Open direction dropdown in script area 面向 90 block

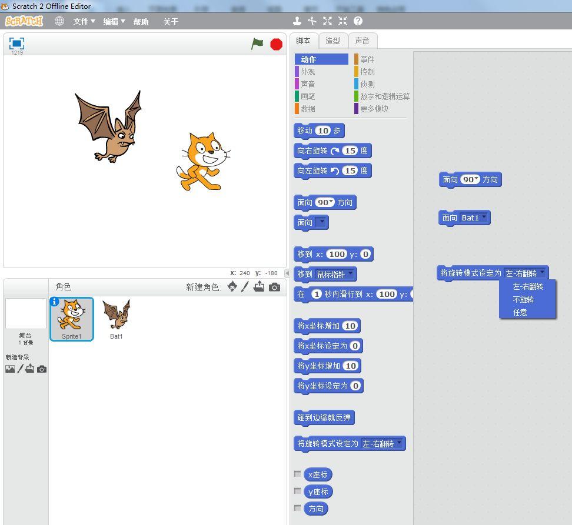(477, 179)
